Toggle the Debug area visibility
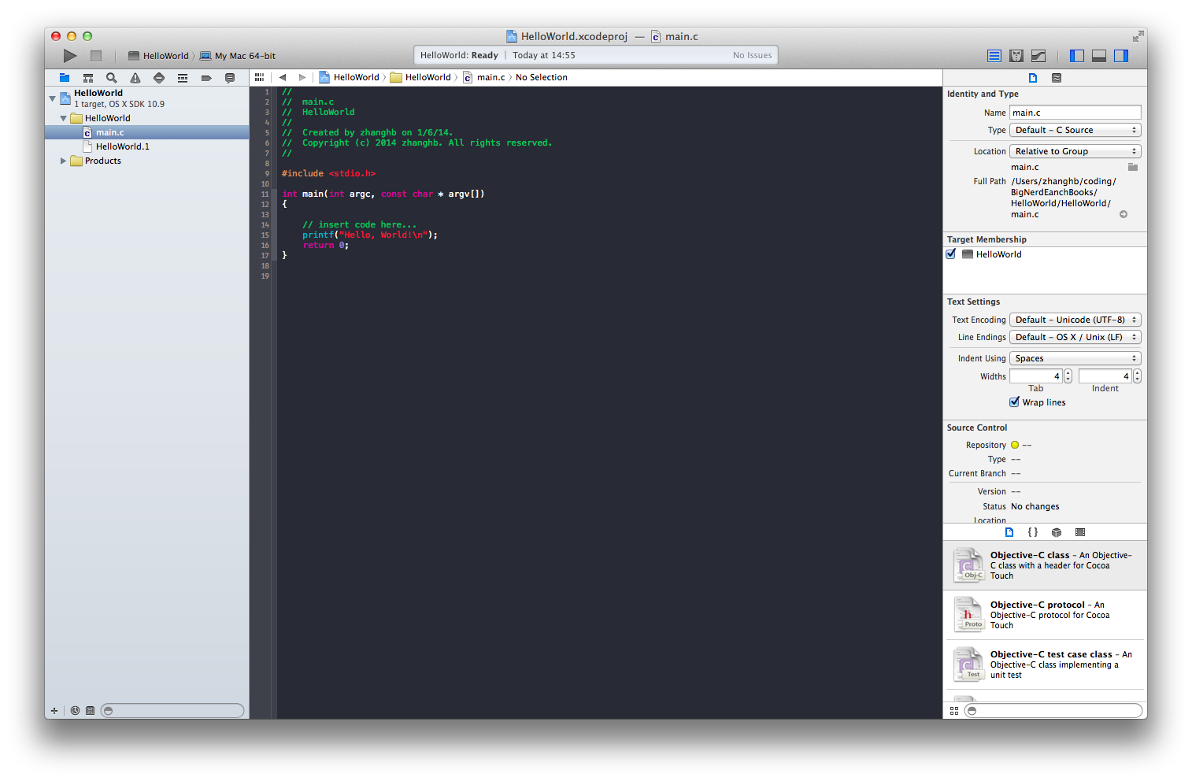 pyautogui.click(x=1099, y=56)
